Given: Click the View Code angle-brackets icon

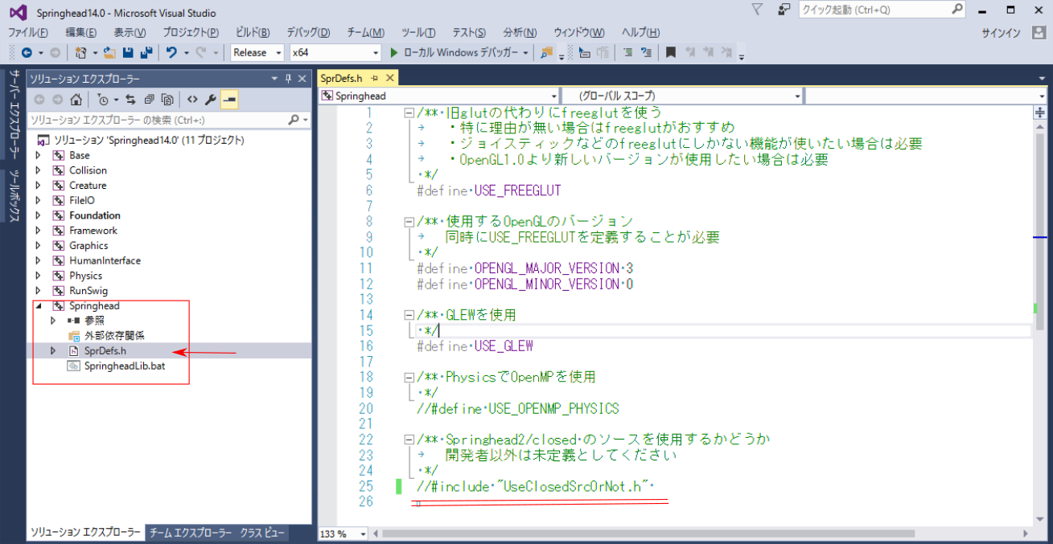Looking at the screenshot, I should pos(192,100).
